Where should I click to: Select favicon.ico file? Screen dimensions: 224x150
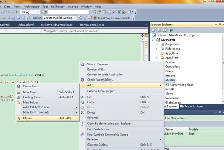172,98
